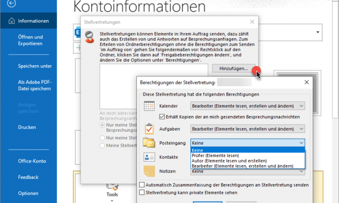Open the Informationen tab

click(29, 21)
